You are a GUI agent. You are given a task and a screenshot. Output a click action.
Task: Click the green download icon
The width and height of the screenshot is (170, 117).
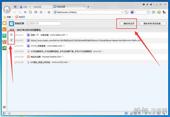point(159,12)
